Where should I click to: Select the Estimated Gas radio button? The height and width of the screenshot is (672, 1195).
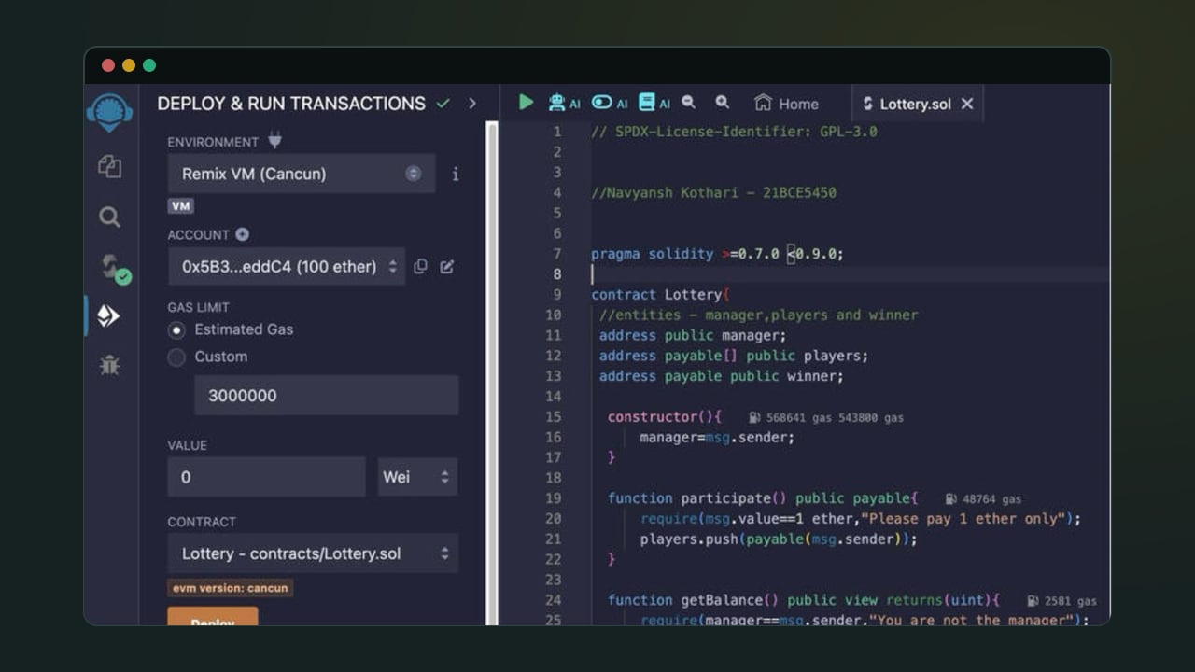(176, 329)
